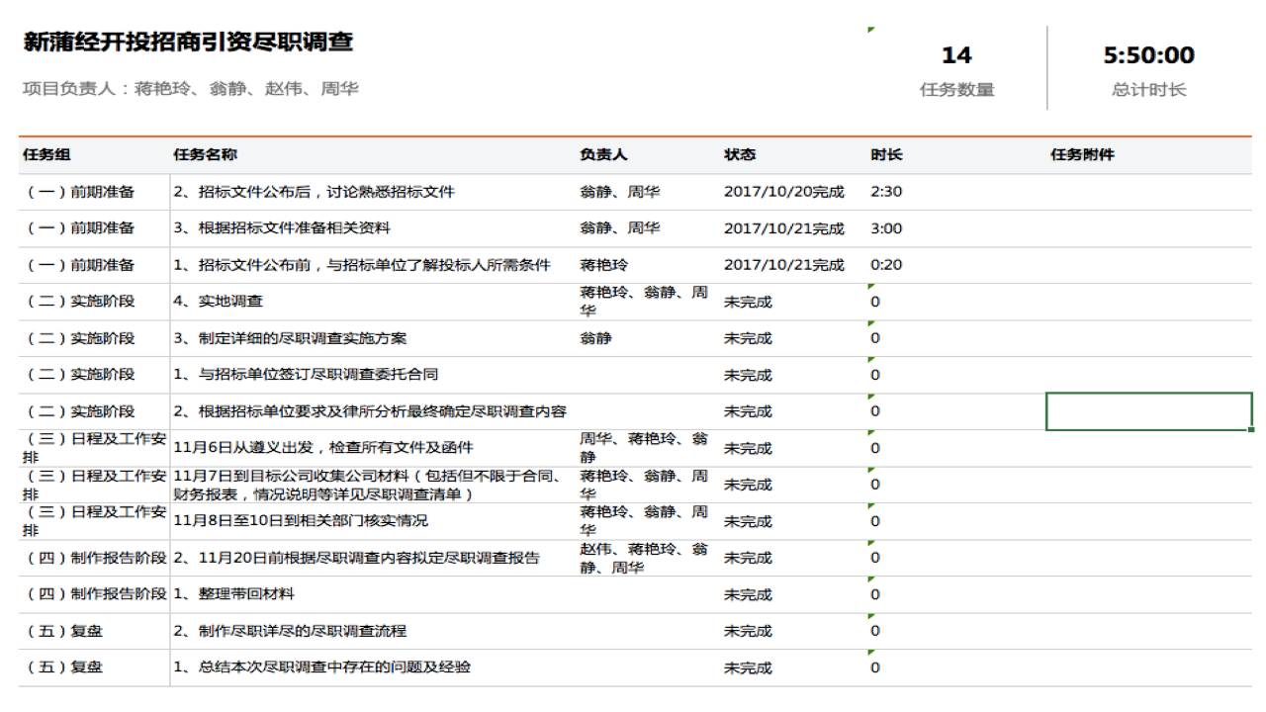Select the cell 1、整理带回材料
This screenshot has width=1266, height=712.
[233, 594]
